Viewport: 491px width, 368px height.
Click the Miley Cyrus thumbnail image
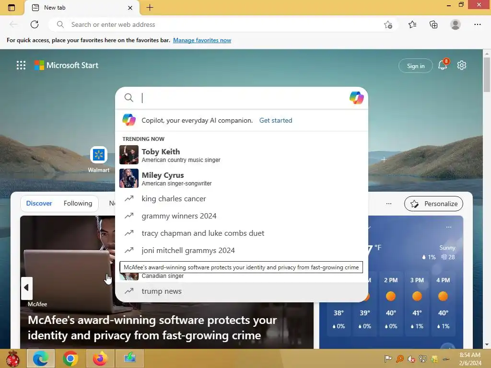[x=129, y=178]
